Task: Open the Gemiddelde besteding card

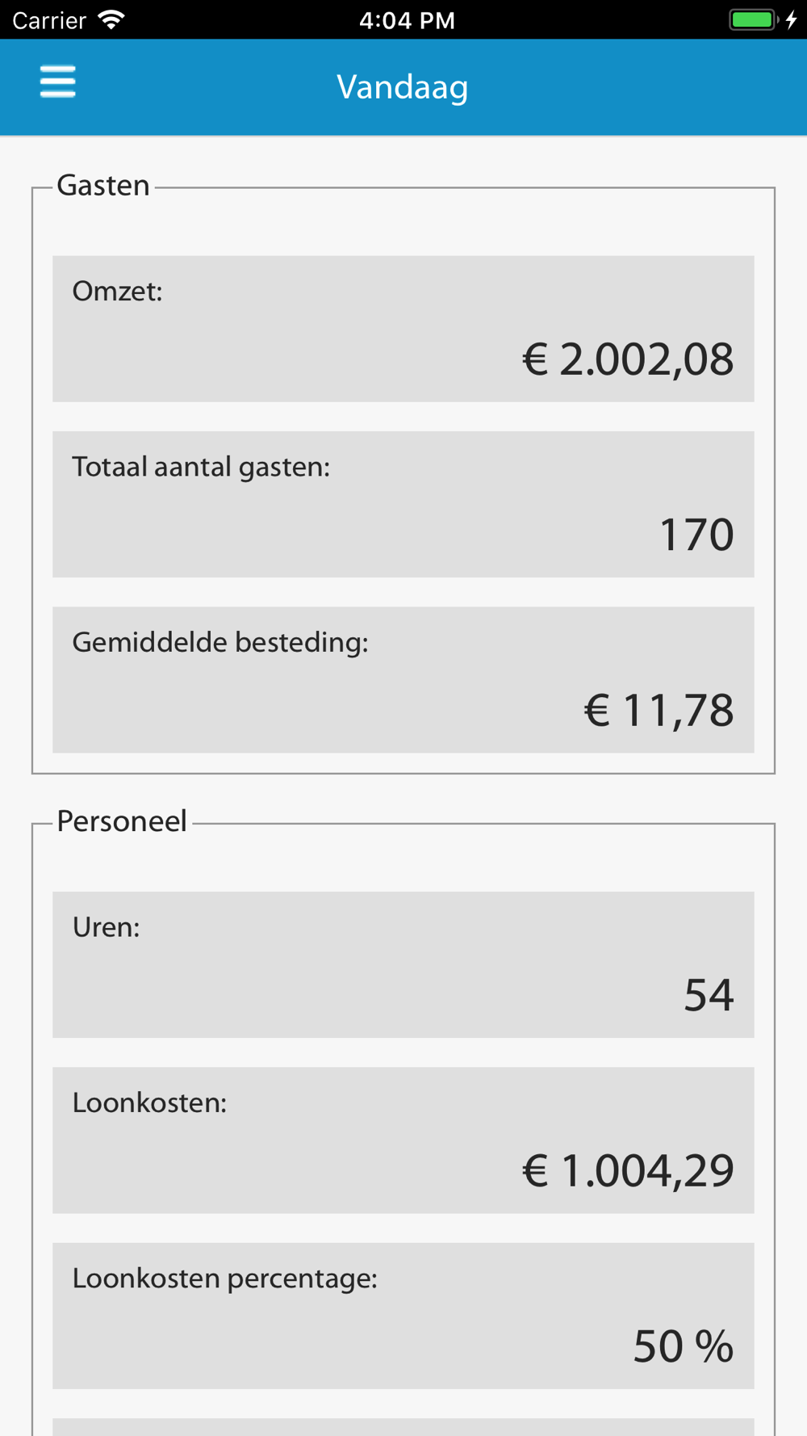Action: click(403, 680)
